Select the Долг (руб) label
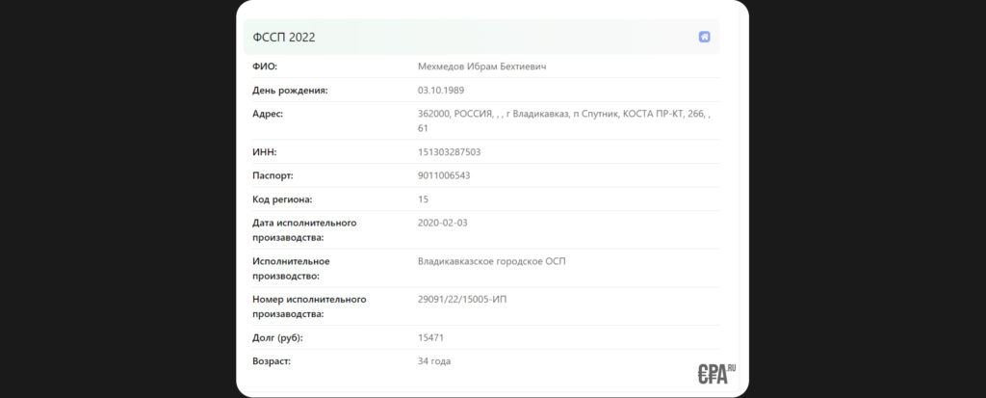Viewport: 986px width, 398px height. pos(284,337)
